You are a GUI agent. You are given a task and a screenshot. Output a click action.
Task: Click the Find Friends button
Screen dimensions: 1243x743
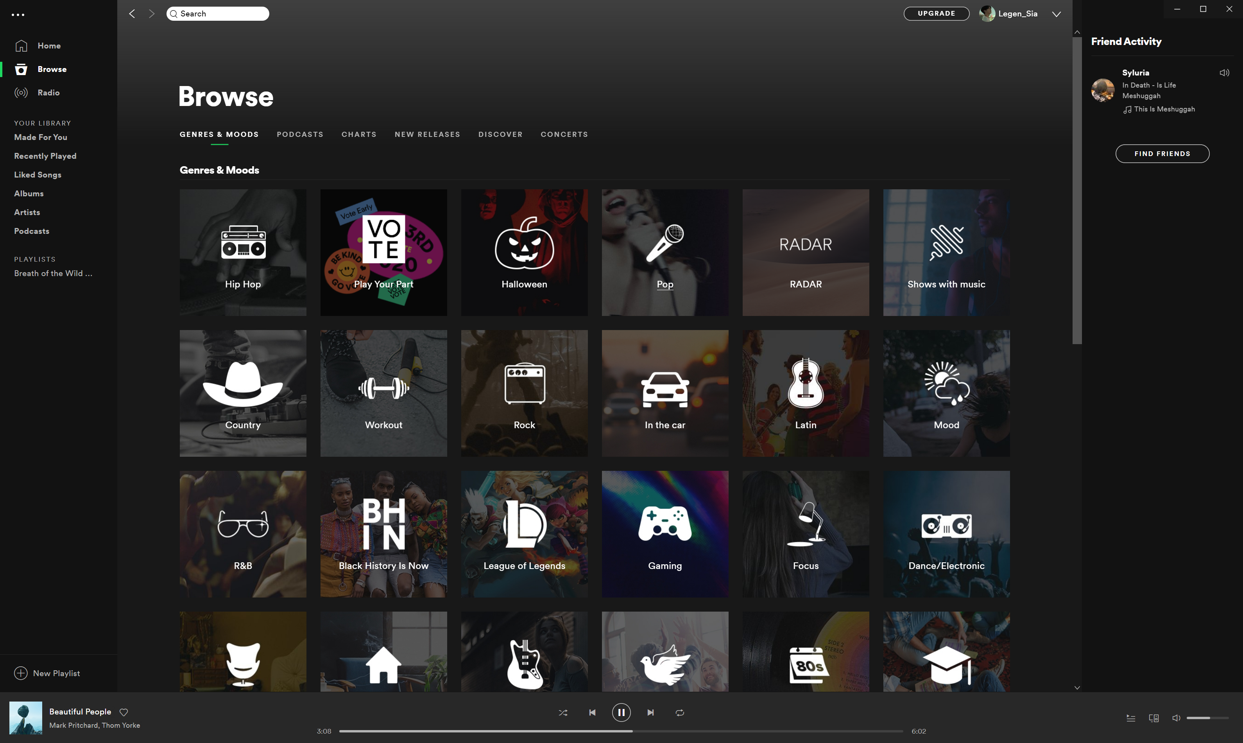tap(1162, 154)
